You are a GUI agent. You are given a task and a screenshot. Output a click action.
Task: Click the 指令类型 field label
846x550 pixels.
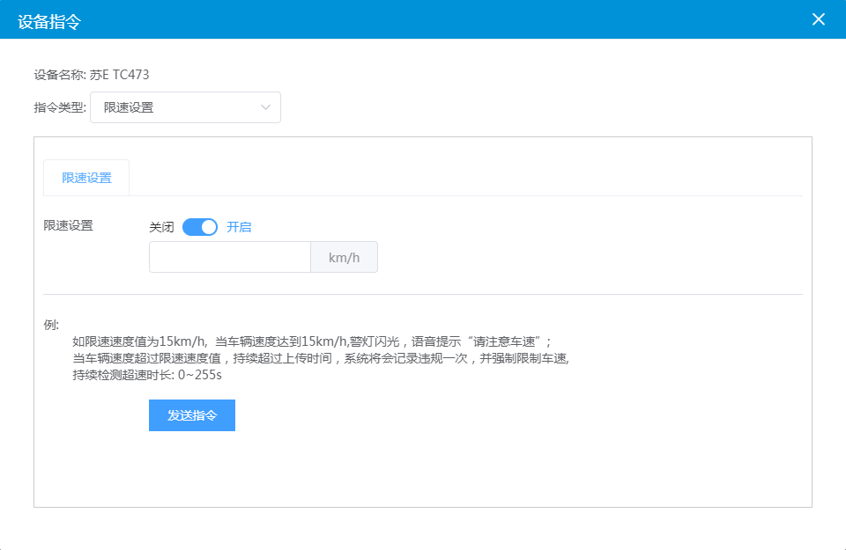(x=59, y=107)
